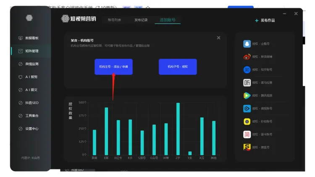Click the 某音 - 机构账号 heading
The height and width of the screenshot is (177, 315).
82,41
